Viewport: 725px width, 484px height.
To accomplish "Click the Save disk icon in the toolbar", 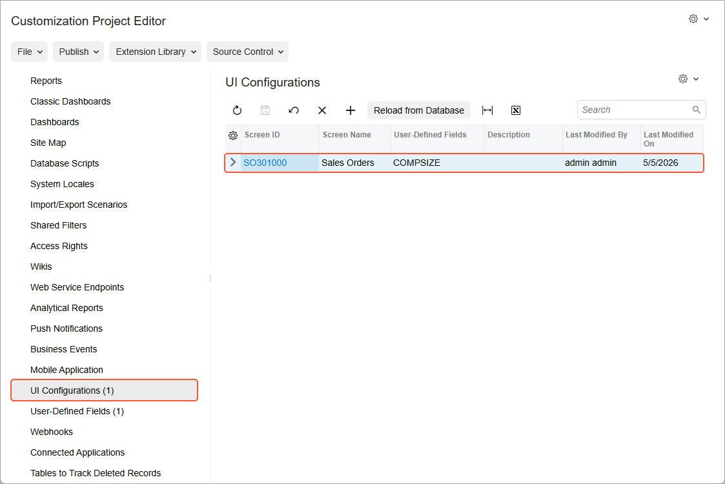I will click(x=265, y=110).
